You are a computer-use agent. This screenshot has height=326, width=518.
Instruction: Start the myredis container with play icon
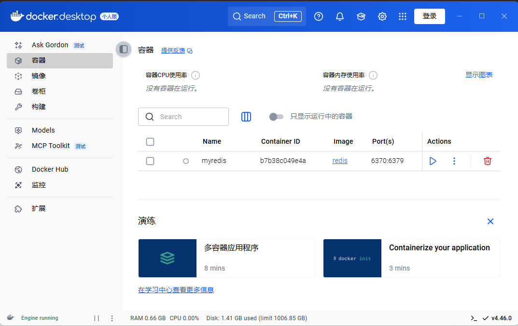pyautogui.click(x=433, y=161)
